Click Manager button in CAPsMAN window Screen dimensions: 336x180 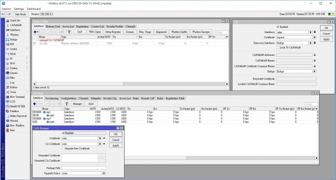[x=77, y=104]
